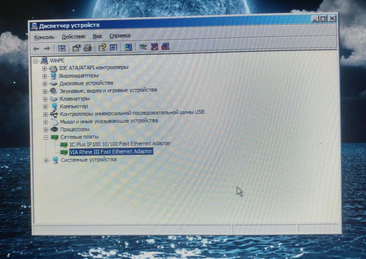
Task: Open the Вид menu
Action: [97, 36]
